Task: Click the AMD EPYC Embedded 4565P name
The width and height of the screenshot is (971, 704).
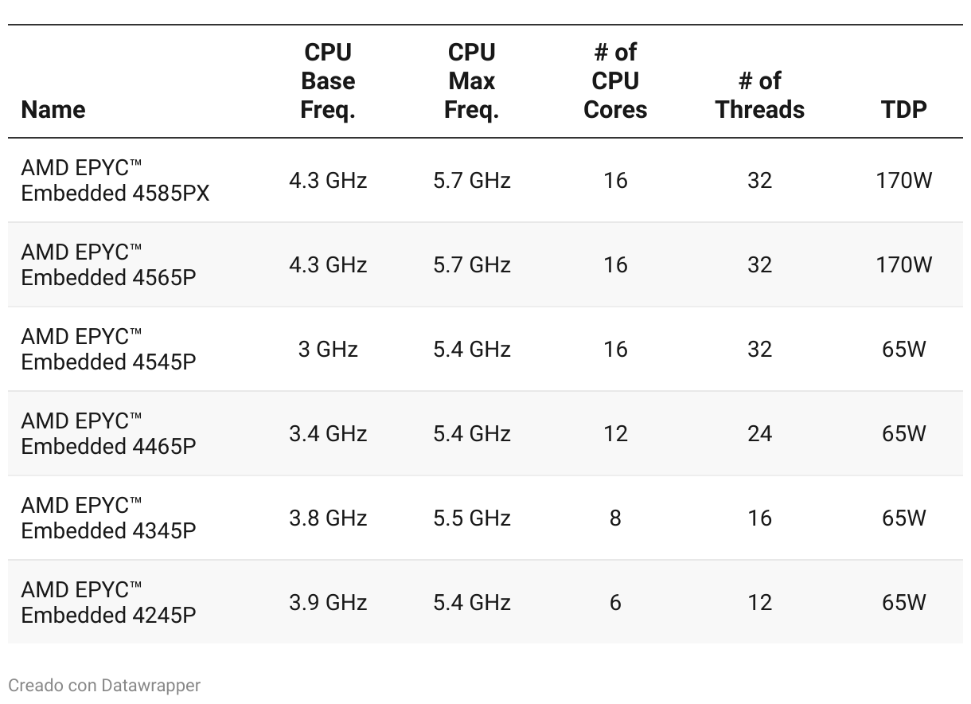Action: click(x=108, y=264)
